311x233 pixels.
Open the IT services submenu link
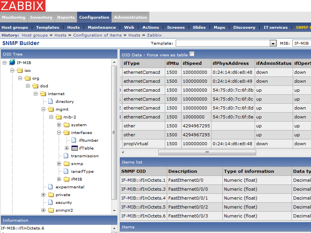pyautogui.click(x=276, y=27)
